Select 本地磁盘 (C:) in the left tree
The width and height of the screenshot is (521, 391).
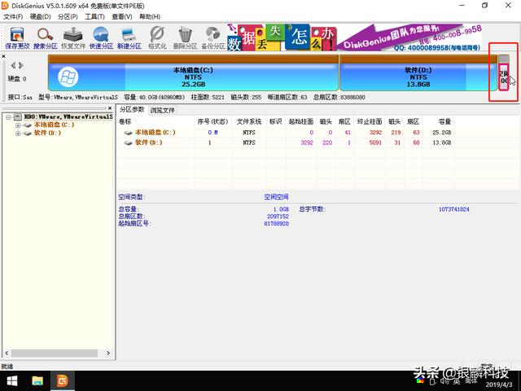(54, 125)
